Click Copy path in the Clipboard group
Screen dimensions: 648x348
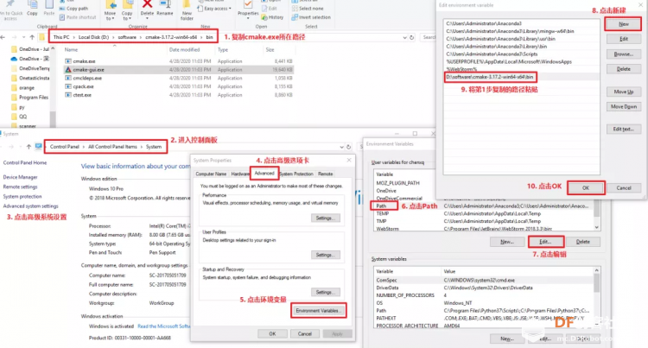pos(73,9)
